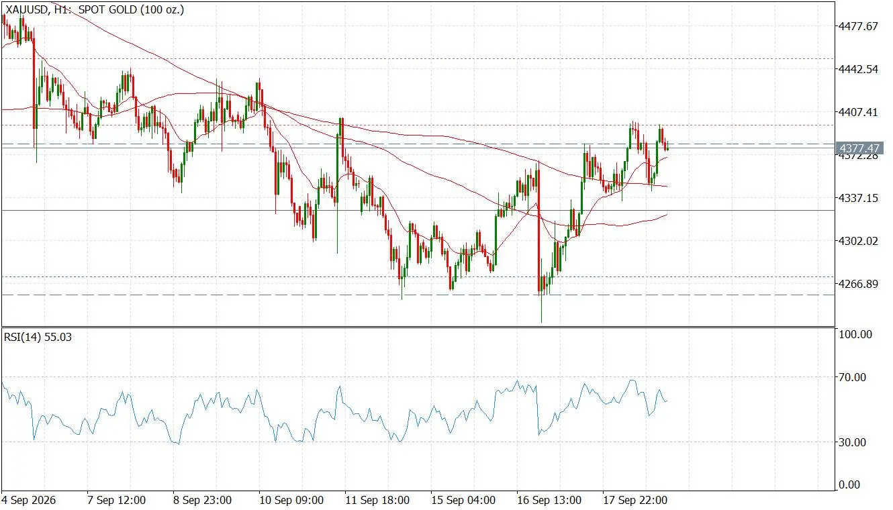Click the 4337.15 price axis label
Image resolution: width=893 pixels, height=510 pixels.
(x=859, y=198)
